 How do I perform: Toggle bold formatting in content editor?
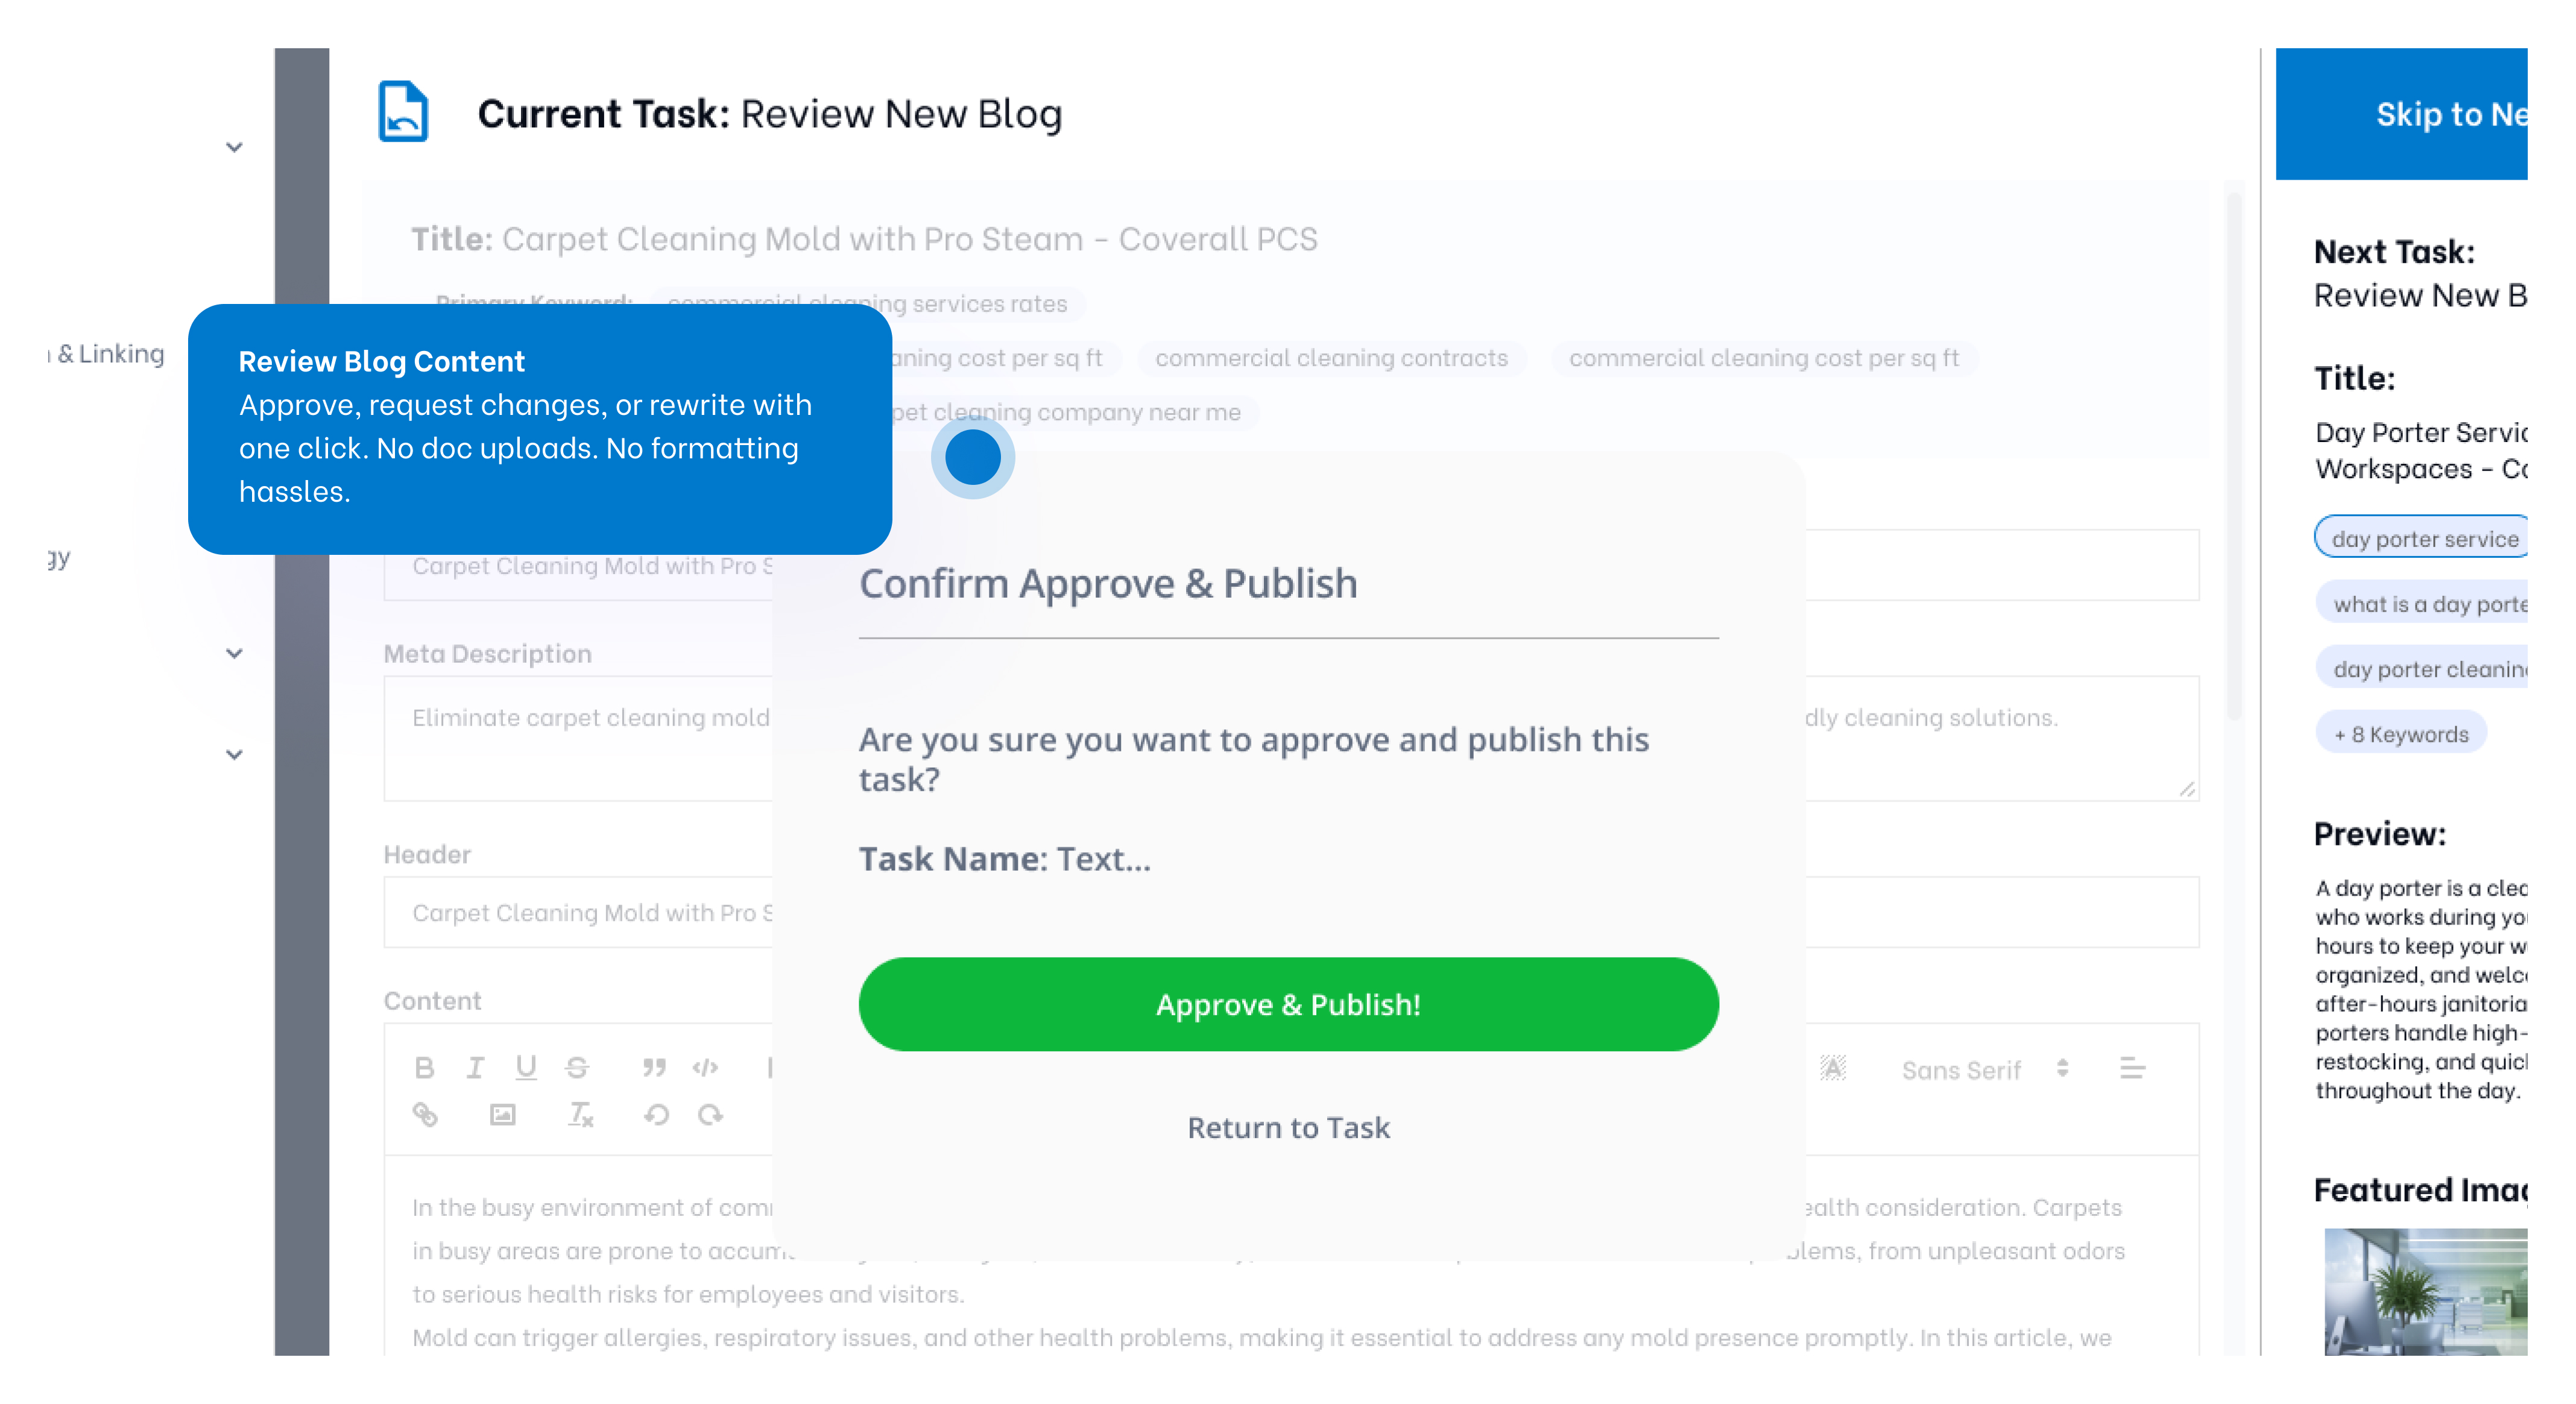424,1068
